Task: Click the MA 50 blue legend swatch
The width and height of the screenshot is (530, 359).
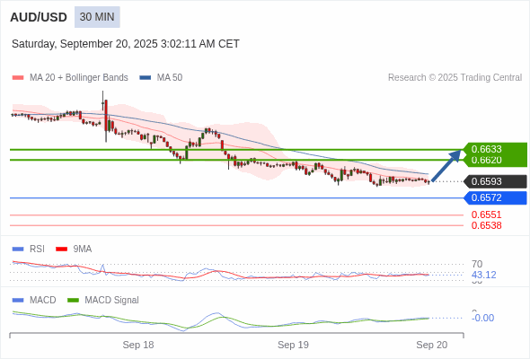Action: pos(146,78)
